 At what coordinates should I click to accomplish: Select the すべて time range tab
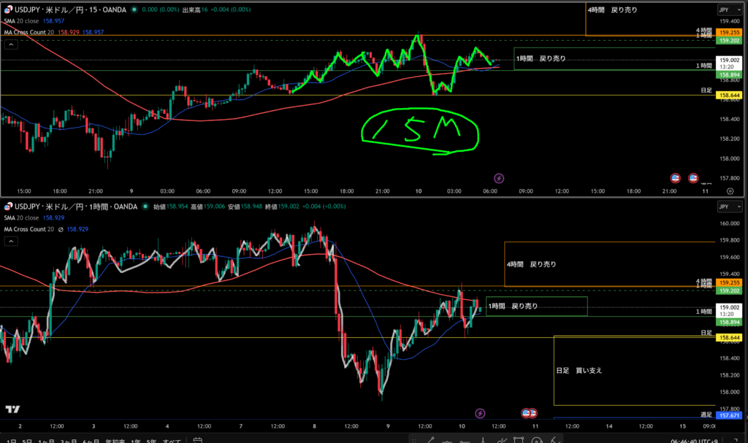171,440
